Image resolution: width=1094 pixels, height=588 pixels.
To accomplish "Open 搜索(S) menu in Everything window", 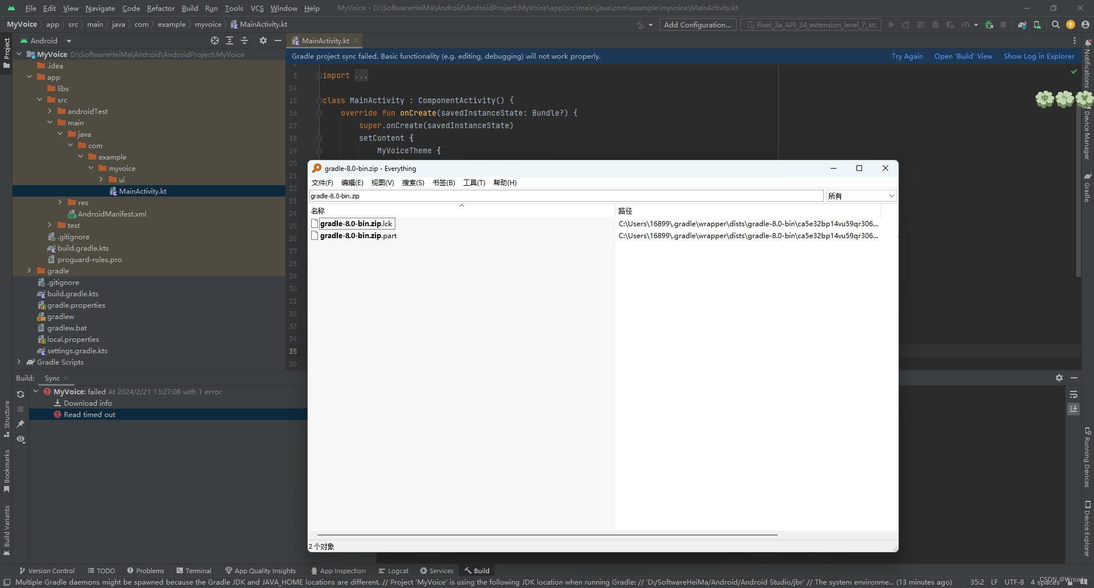I will [413, 183].
